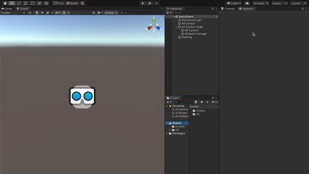Switch to the Scene tab
The width and height of the screenshot is (309, 174).
(x=22, y=9)
